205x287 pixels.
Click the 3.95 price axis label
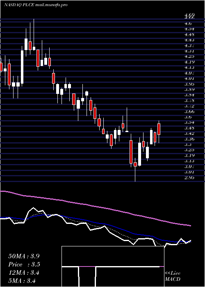point(189,84)
